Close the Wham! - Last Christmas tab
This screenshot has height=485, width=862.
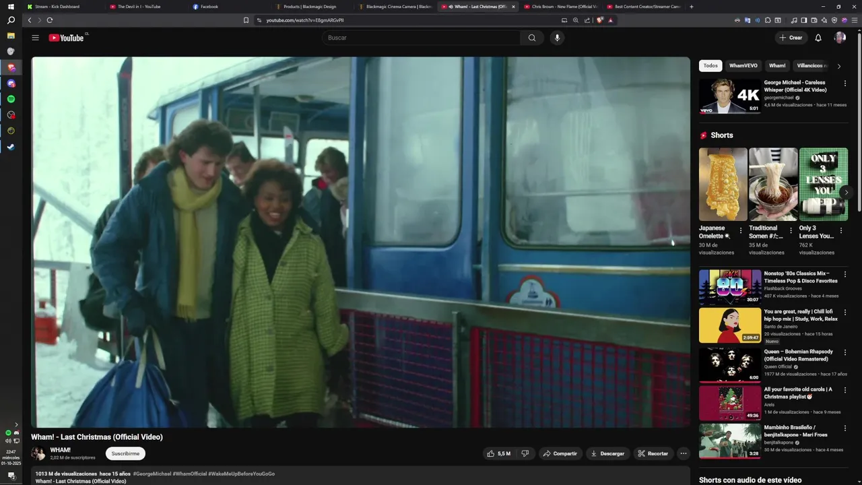pyautogui.click(x=513, y=7)
